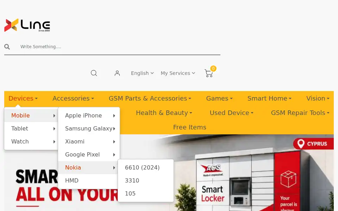The width and height of the screenshot is (338, 211).
Task: Open the user account icon
Action: coord(117,73)
